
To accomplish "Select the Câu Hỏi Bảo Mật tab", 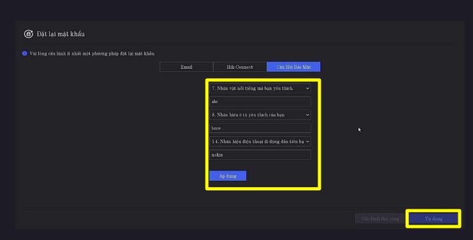I will click(x=293, y=67).
